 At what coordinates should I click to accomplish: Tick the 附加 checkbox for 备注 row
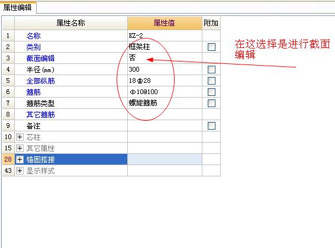click(x=211, y=126)
